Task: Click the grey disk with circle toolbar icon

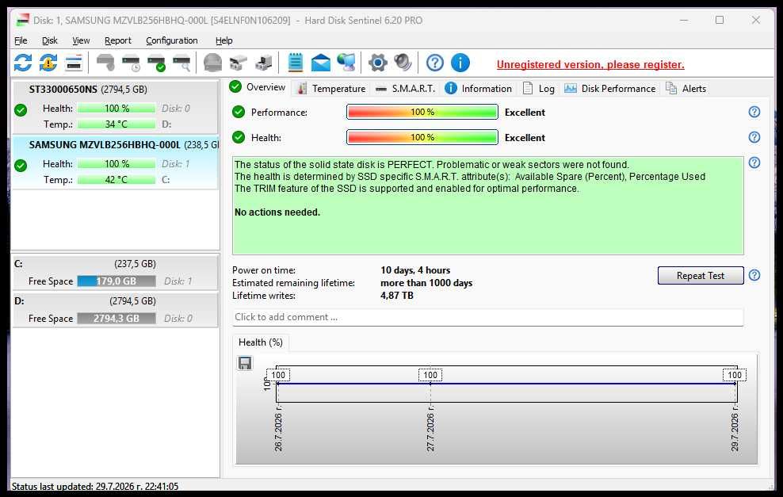Action: (105, 63)
